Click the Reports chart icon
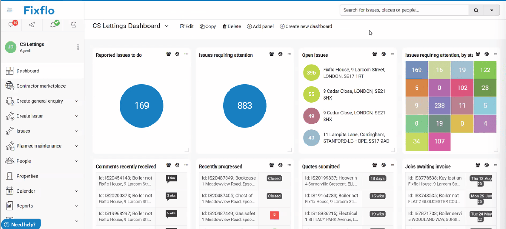506x229 pixels. 9,206
